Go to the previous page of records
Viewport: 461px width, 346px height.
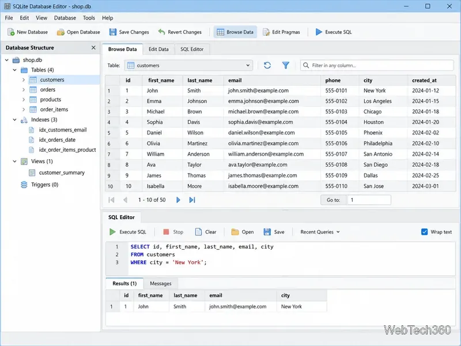pos(126,200)
